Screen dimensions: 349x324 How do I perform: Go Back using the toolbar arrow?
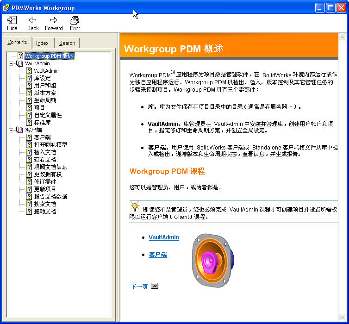pos(33,20)
